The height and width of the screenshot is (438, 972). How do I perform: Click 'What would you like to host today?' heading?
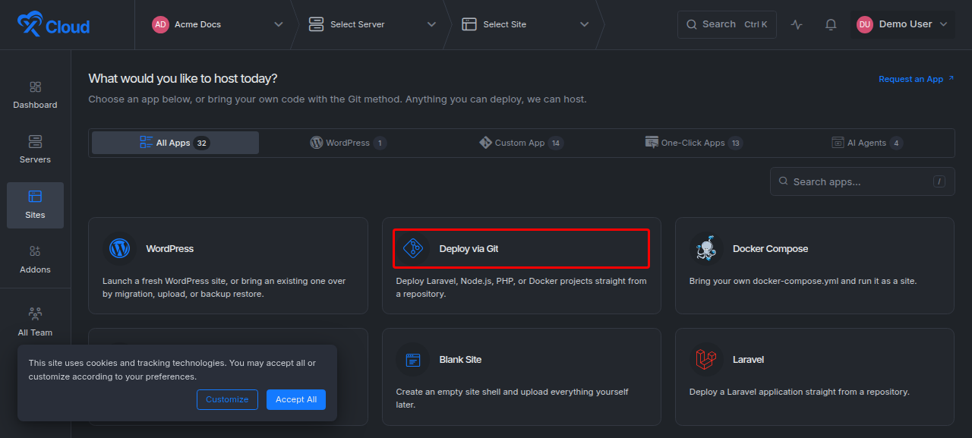(183, 78)
